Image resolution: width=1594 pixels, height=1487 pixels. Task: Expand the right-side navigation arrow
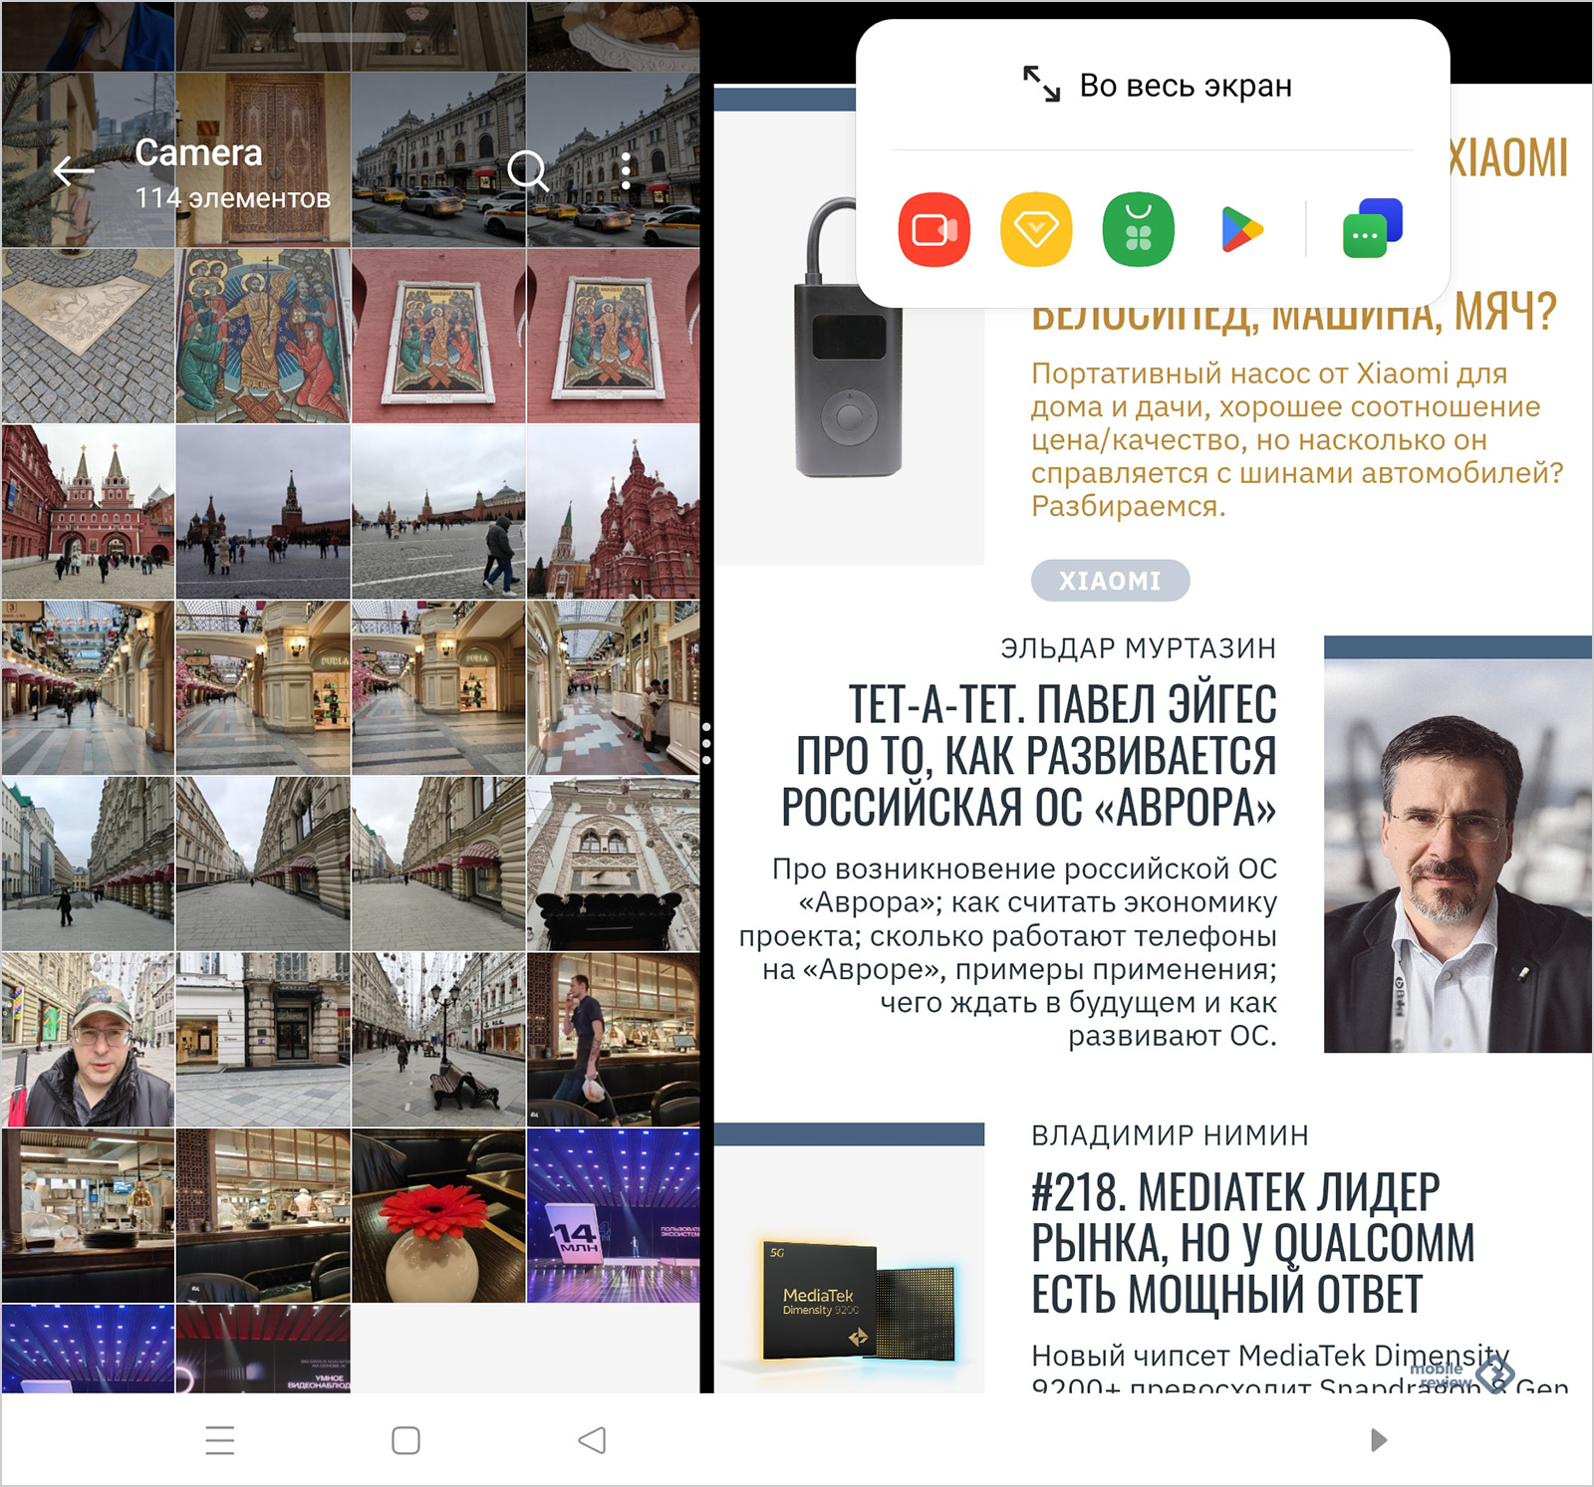coord(1378,1440)
